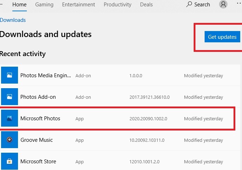
Task: Click Modified yesterday in Microsoft Store row
Action: 204,162
